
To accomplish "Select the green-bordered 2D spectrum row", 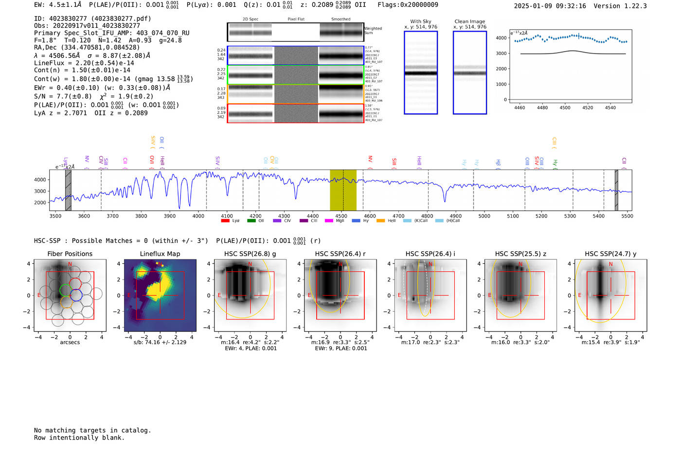I will pos(295,75).
